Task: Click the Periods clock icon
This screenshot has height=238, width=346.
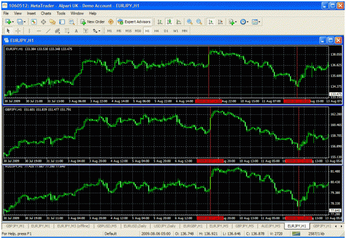Action: coord(243,22)
